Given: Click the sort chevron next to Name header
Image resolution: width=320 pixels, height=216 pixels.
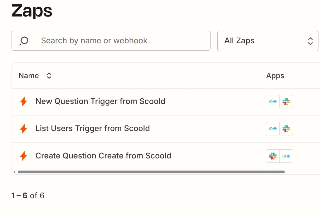Looking at the screenshot, I should pyautogui.click(x=49, y=75).
